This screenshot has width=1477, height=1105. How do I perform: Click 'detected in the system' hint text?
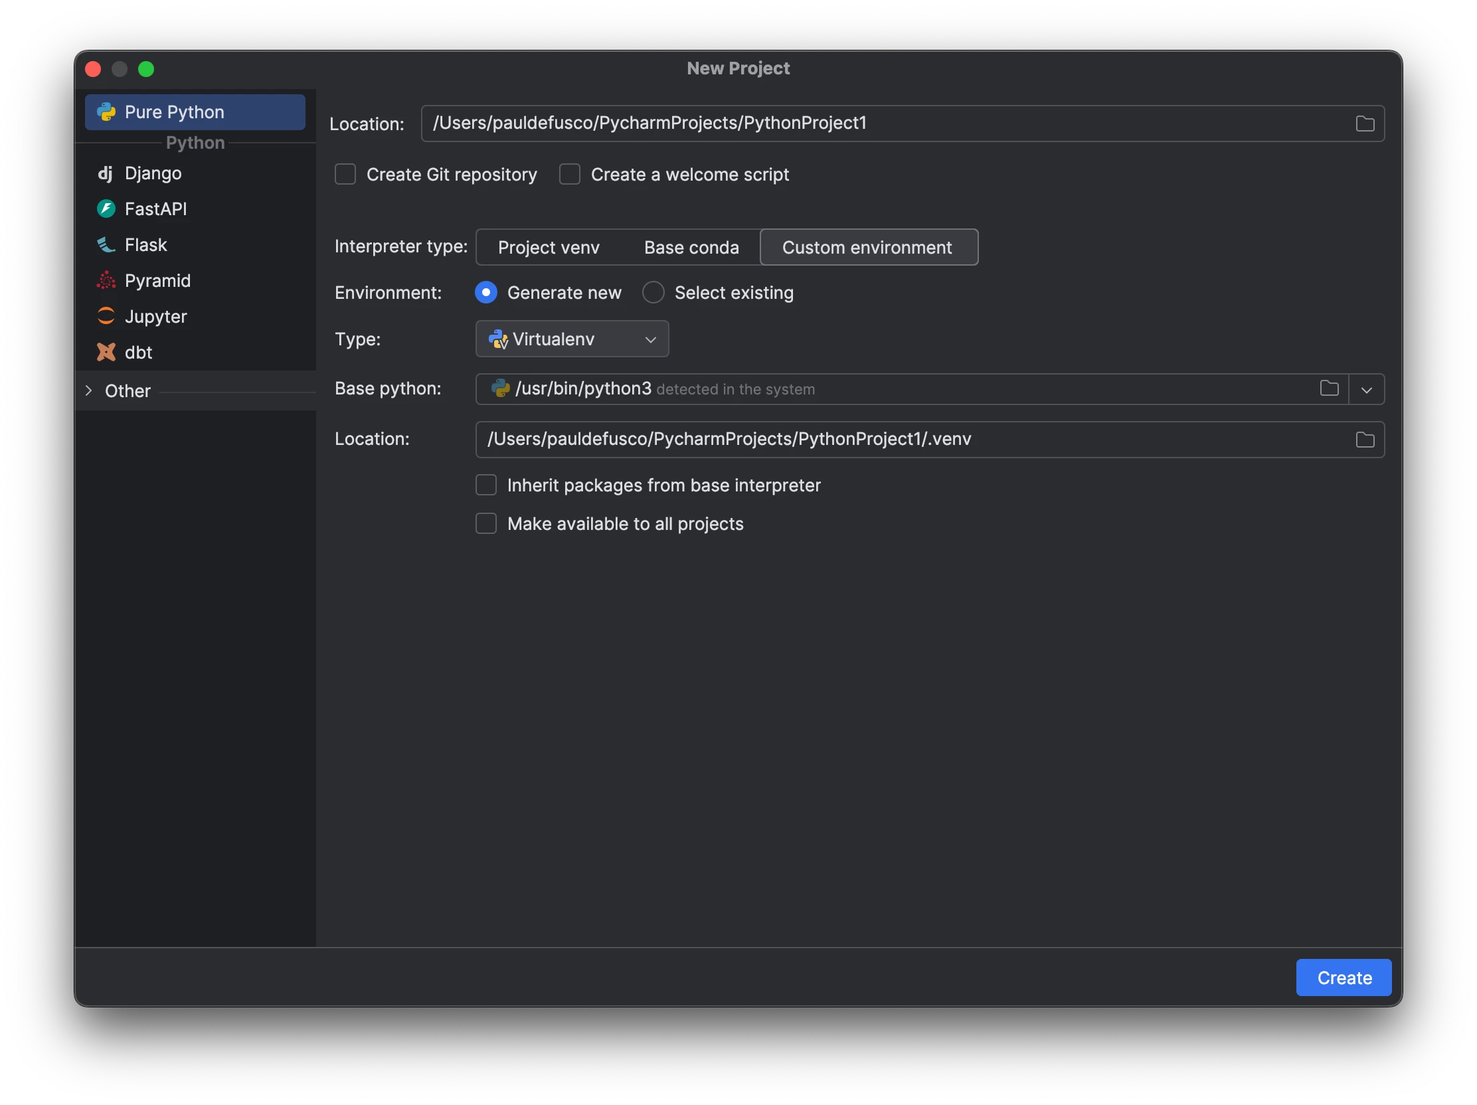click(x=736, y=390)
